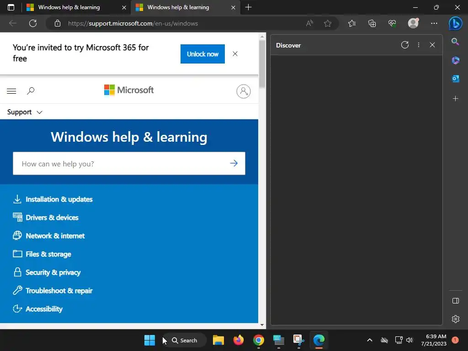Add page to favorites star icon
This screenshot has height=351, width=468.
(x=327, y=23)
